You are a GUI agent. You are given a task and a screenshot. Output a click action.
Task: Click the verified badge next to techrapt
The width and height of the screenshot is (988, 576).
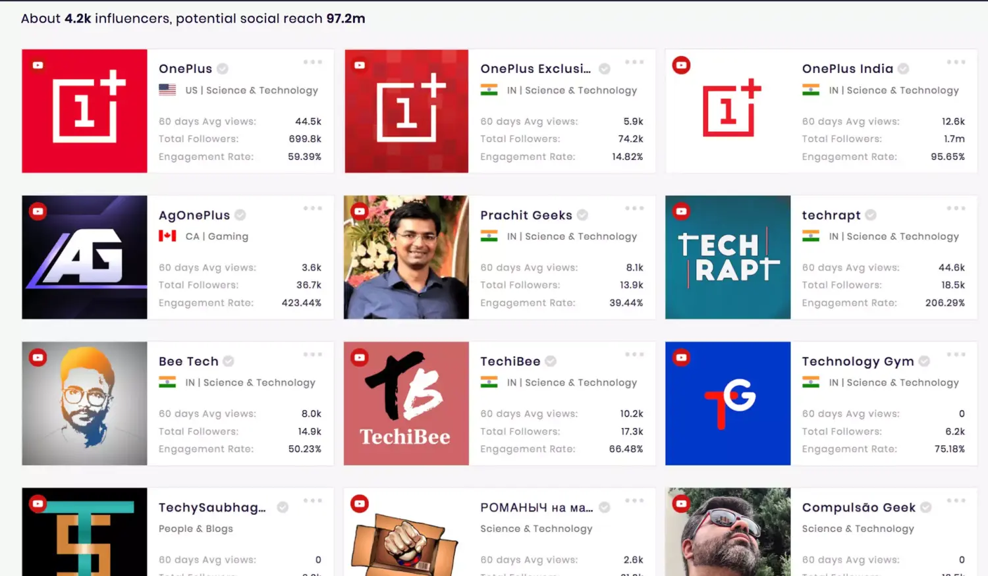tap(871, 215)
